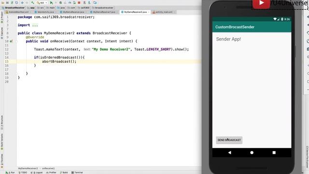309x174 pixels.
Task: Click the navigate Back arrow in toolbar
Action: coord(22,3)
